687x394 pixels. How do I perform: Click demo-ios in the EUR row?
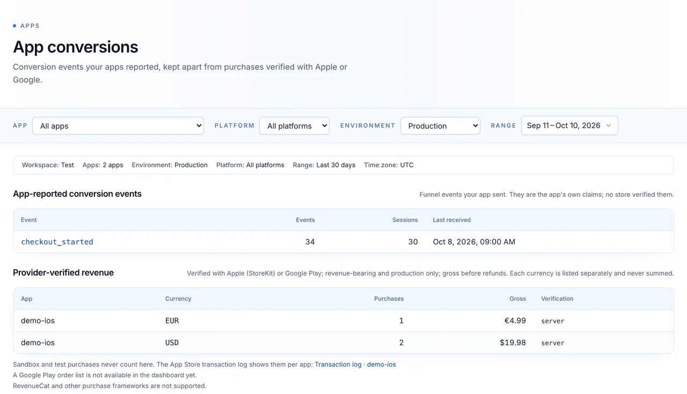[38, 321]
